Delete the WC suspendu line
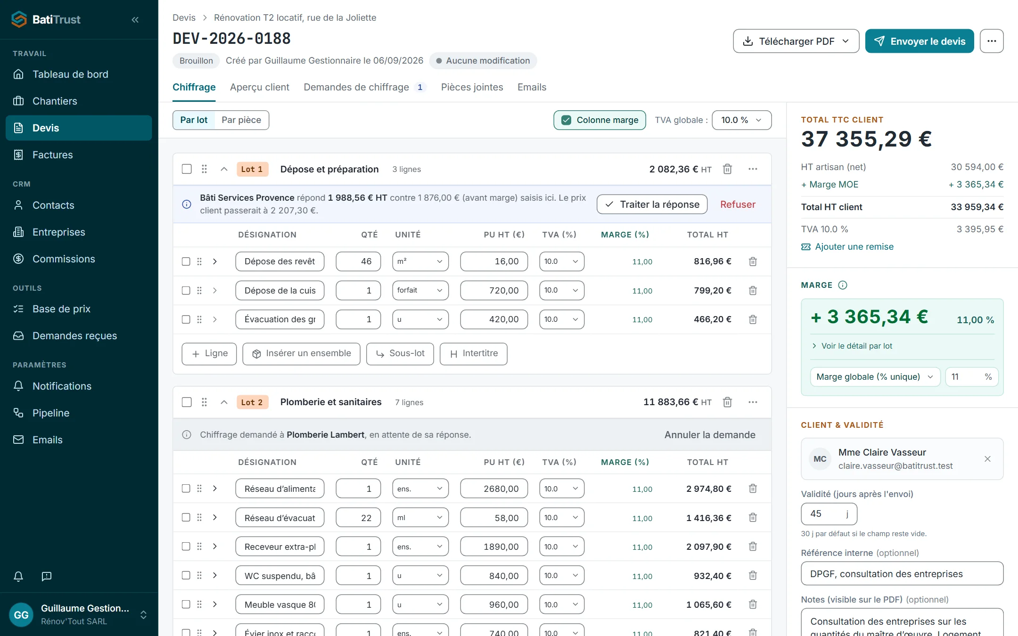Image resolution: width=1018 pixels, height=636 pixels. [753, 576]
